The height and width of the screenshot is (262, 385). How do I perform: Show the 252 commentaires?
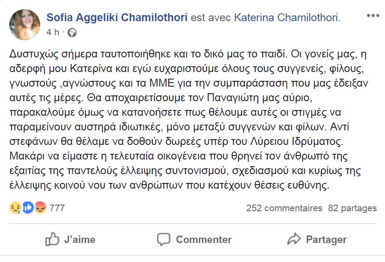(284, 208)
